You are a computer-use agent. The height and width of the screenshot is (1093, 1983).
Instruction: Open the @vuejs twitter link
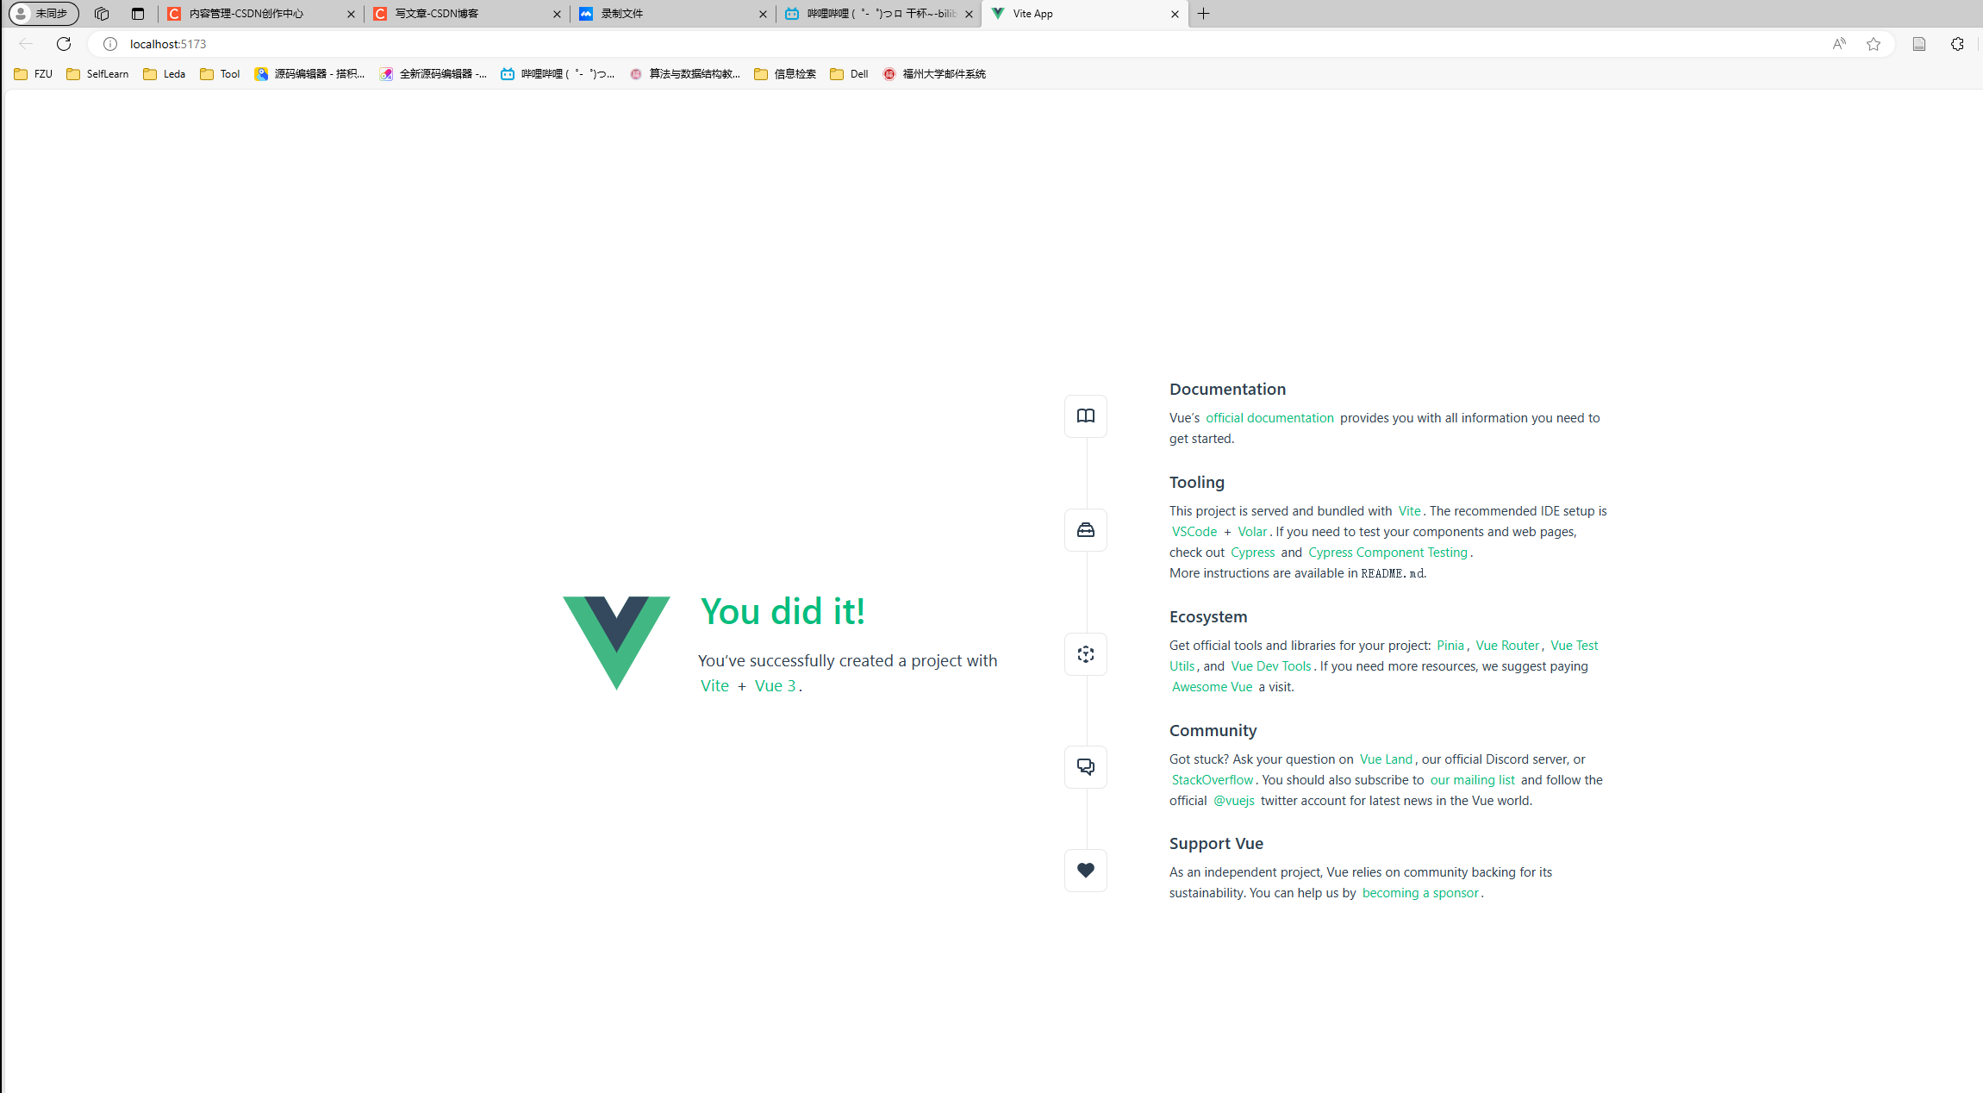(x=1234, y=801)
